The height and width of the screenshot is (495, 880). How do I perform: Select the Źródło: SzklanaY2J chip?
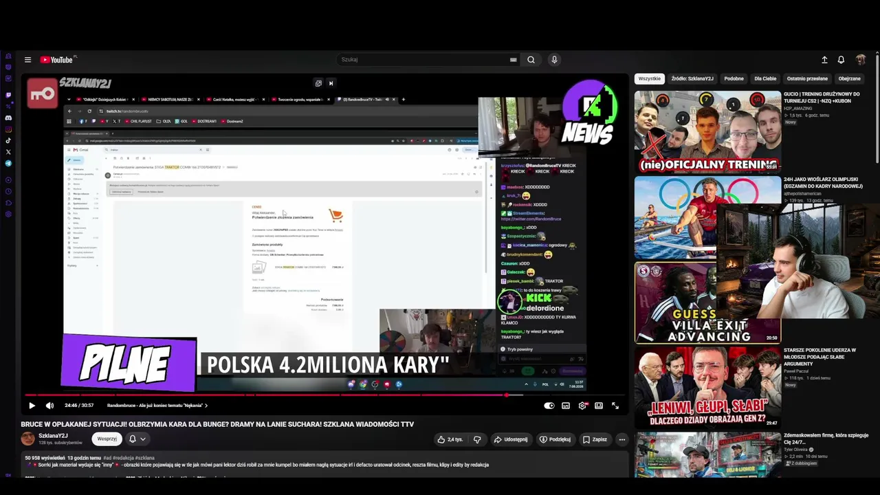pyautogui.click(x=692, y=78)
